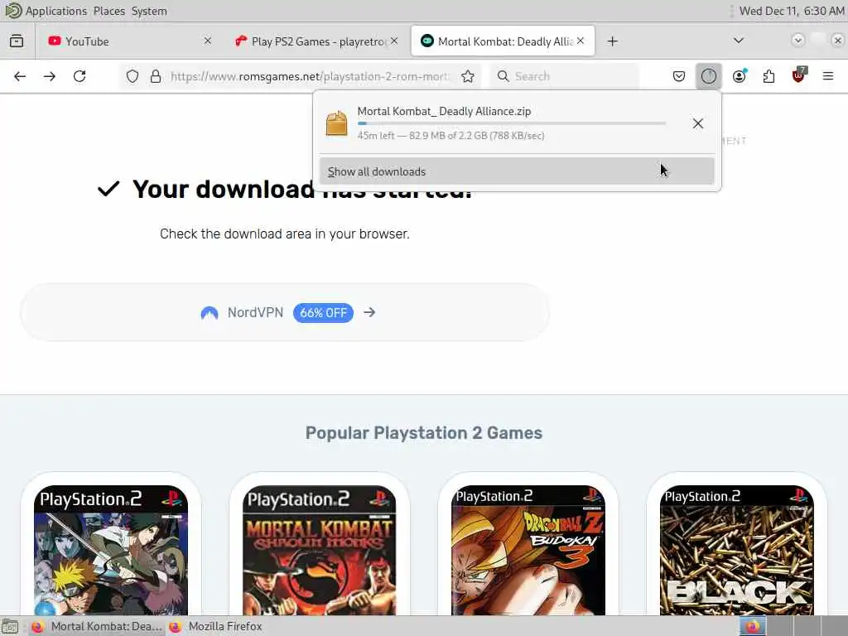
Task: Minimize window using the down-chevron button
Action: (x=797, y=41)
